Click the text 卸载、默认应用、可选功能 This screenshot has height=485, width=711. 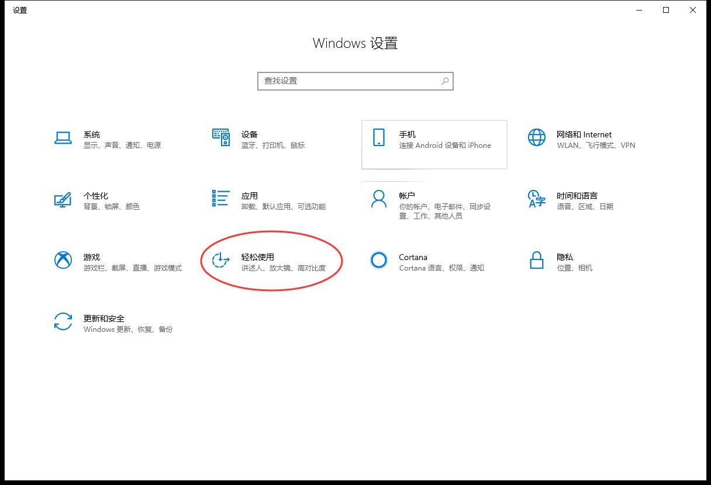284,207
